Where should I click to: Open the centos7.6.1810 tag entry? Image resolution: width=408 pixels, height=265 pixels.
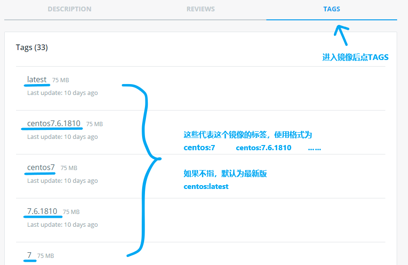click(x=54, y=123)
